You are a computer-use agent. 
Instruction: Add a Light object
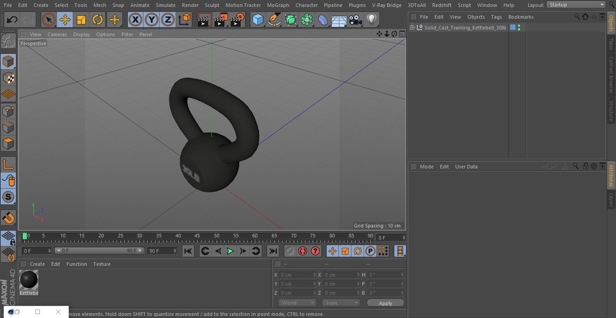(372, 20)
